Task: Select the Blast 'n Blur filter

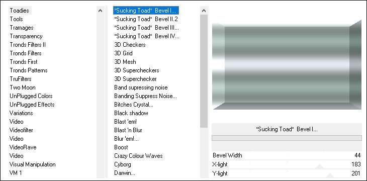Action: [x=128, y=130]
